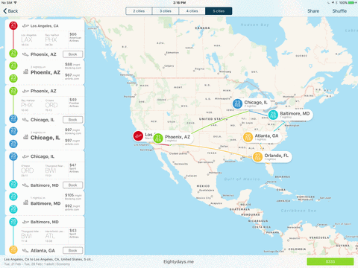Click the landing plane icon beside Chicago, IL
This screenshot has width=358, height=268.
click(25, 120)
